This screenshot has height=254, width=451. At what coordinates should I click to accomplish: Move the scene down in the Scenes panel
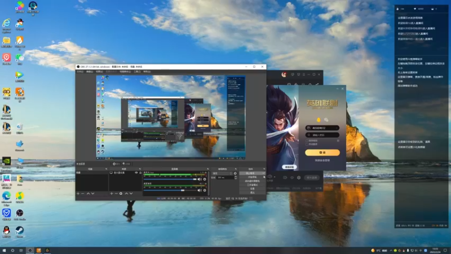coord(92,194)
